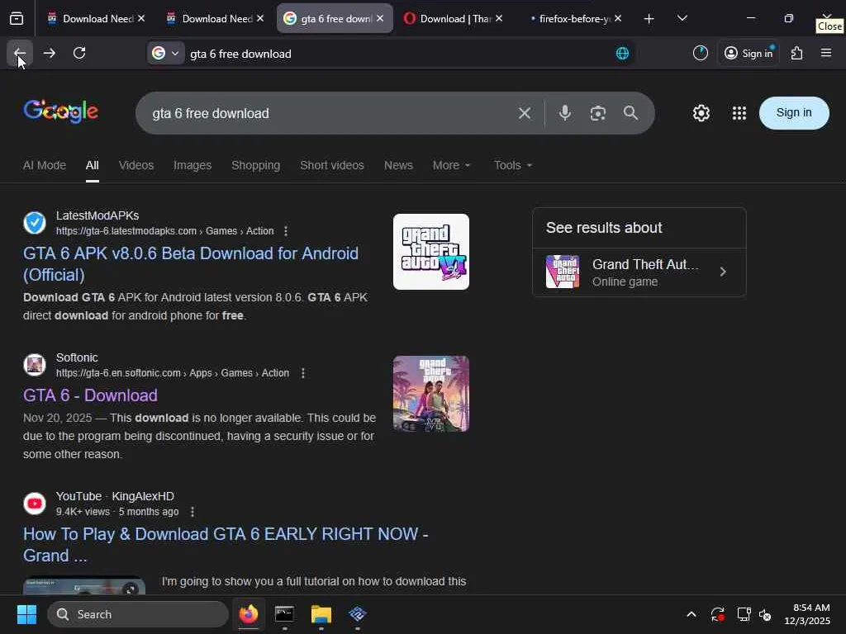Image resolution: width=846 pixels, height=634 pixels.
Task: Open How To Play & Download GTA 6 video link
Action: tap(226, 545)
